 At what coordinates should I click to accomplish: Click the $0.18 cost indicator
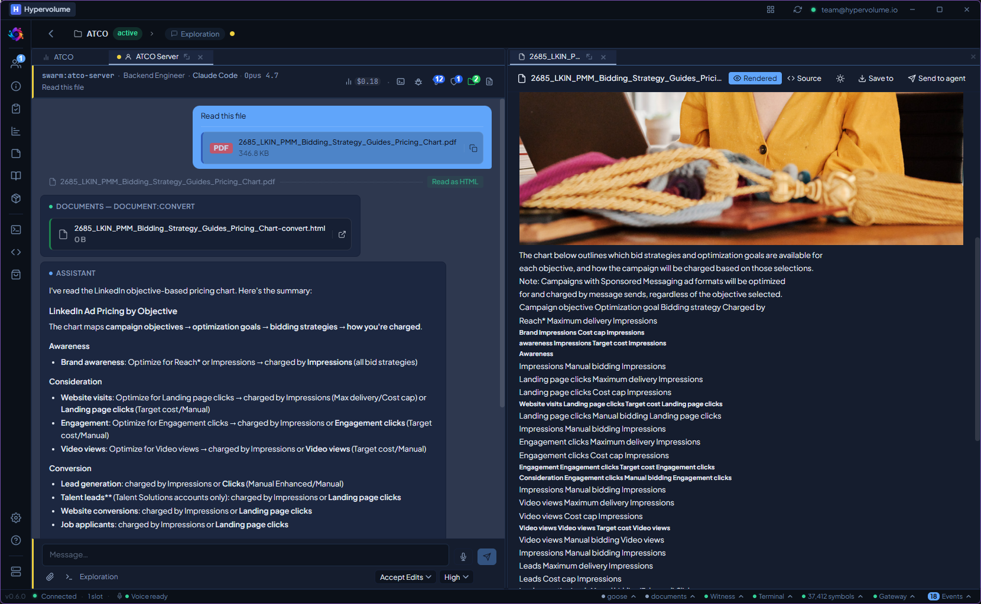[x=362, y=81]
